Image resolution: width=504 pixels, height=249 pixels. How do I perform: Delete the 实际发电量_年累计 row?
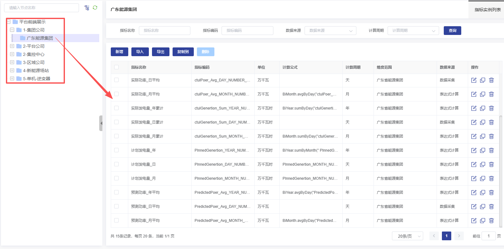[491, 108]
